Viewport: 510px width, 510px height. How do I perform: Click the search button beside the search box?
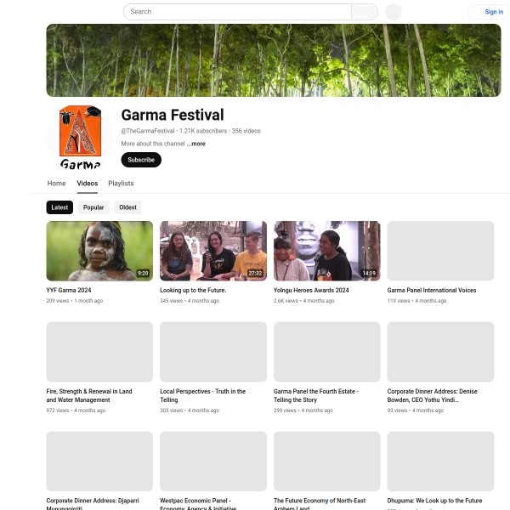click(x=365, y=12)
